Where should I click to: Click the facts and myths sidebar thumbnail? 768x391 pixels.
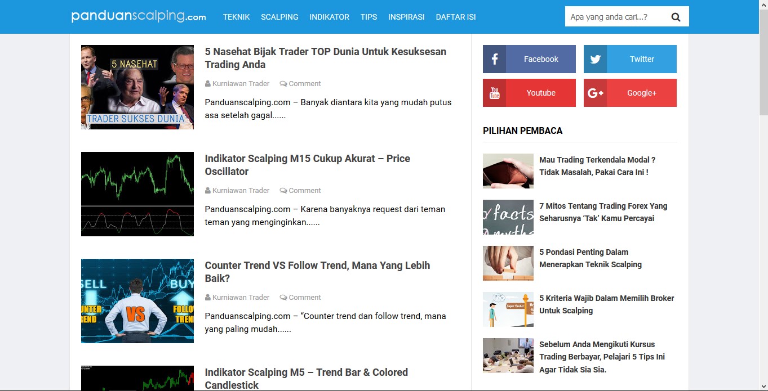(x=508, y=217)
